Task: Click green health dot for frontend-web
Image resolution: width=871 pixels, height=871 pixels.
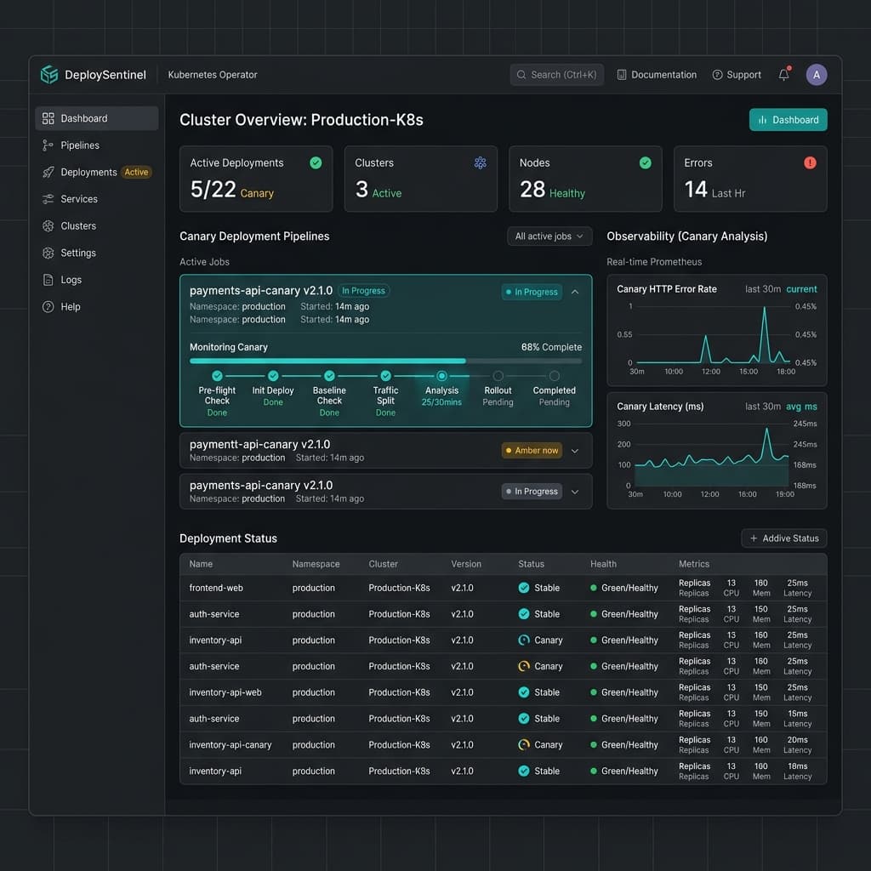Action: point(593,588)
